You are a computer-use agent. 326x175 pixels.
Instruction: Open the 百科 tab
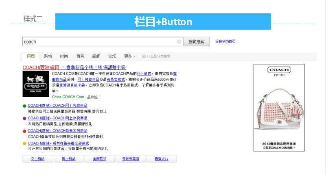pyautogui.click(x=80, y=56)
